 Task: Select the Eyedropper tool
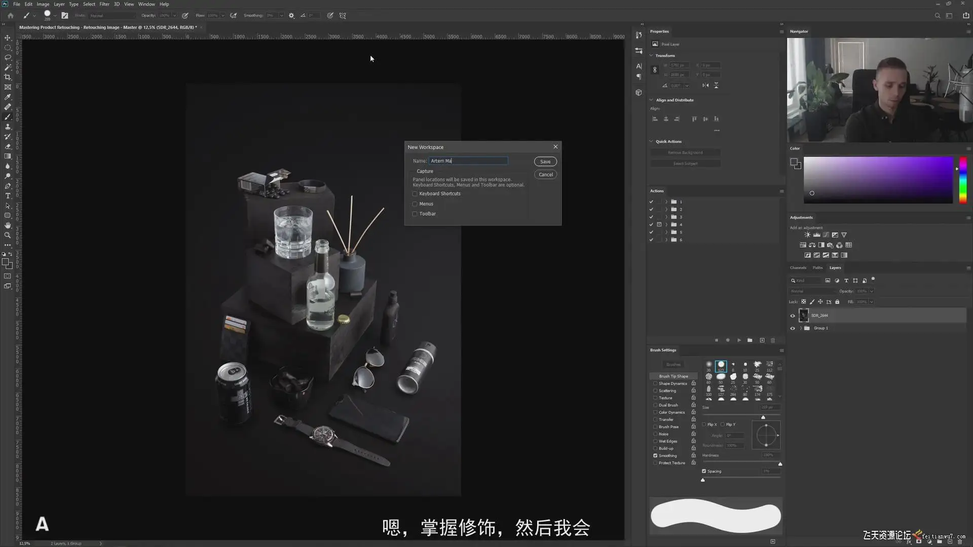pos(8,97)
